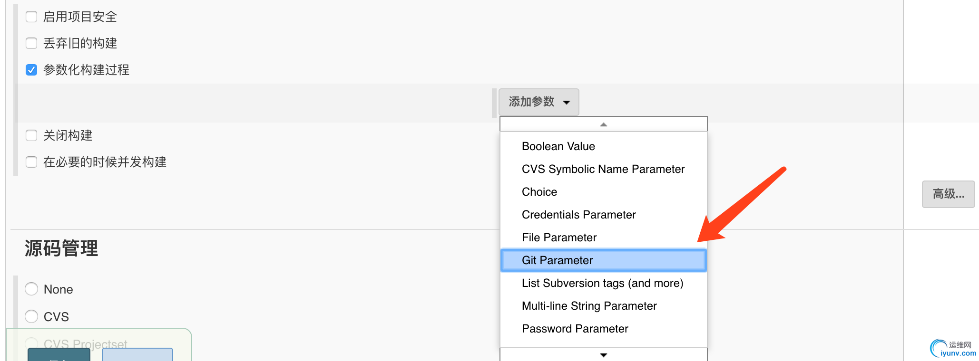979x361 pixels.
Task: Enable 在必要的时候并发构建 checkbox
Action: (31, 162)
